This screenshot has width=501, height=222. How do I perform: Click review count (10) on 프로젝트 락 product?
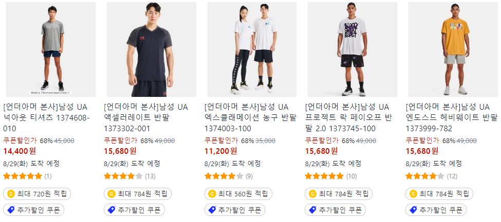pos(351,176)
